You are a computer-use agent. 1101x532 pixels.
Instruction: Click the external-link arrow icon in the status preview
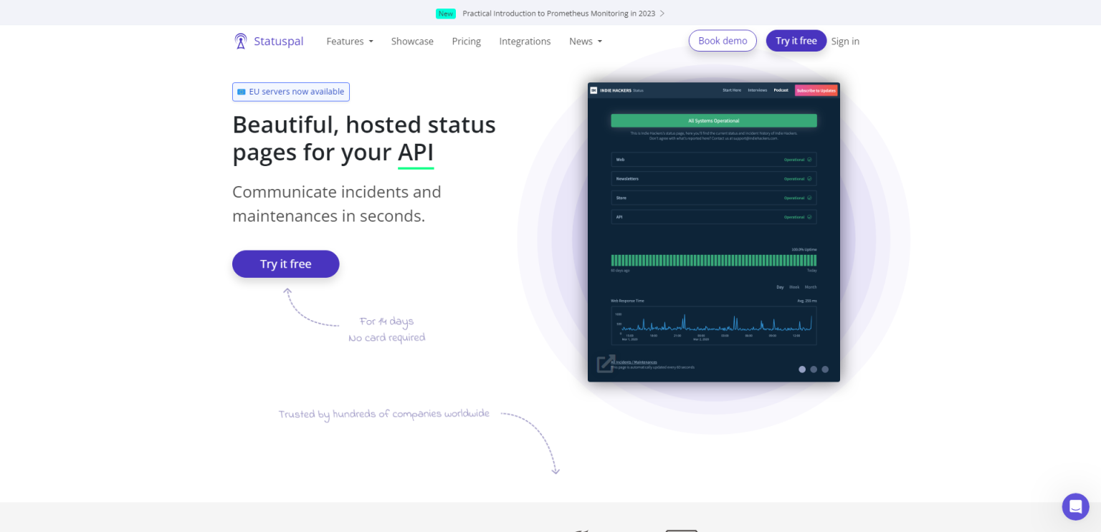click(604, 364)
